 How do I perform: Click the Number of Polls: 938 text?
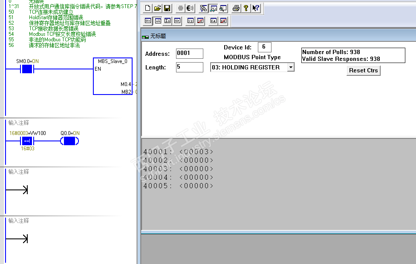coord(331,52)
